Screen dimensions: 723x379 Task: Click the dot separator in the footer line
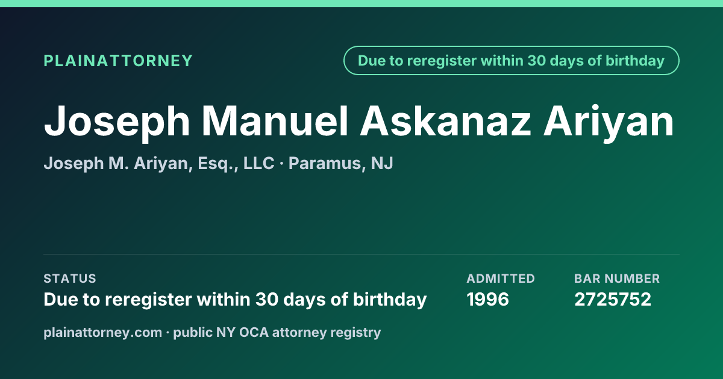(168, 332)
